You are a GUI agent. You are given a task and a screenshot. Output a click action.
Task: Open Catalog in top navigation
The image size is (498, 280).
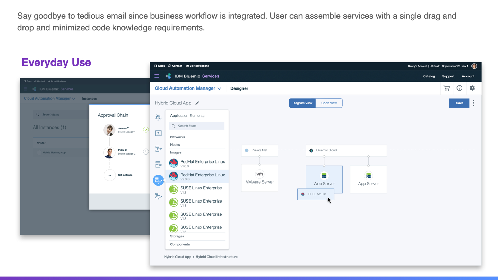(429, 76)
